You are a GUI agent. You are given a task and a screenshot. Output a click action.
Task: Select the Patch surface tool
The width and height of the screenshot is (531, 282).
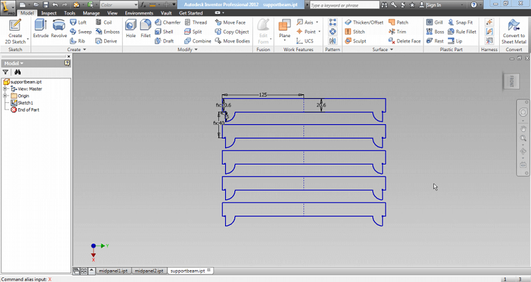398,23
